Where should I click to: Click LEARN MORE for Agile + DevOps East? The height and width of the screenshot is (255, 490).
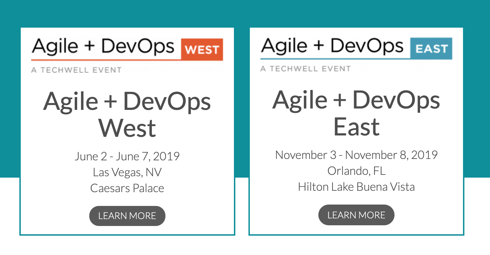356,215
